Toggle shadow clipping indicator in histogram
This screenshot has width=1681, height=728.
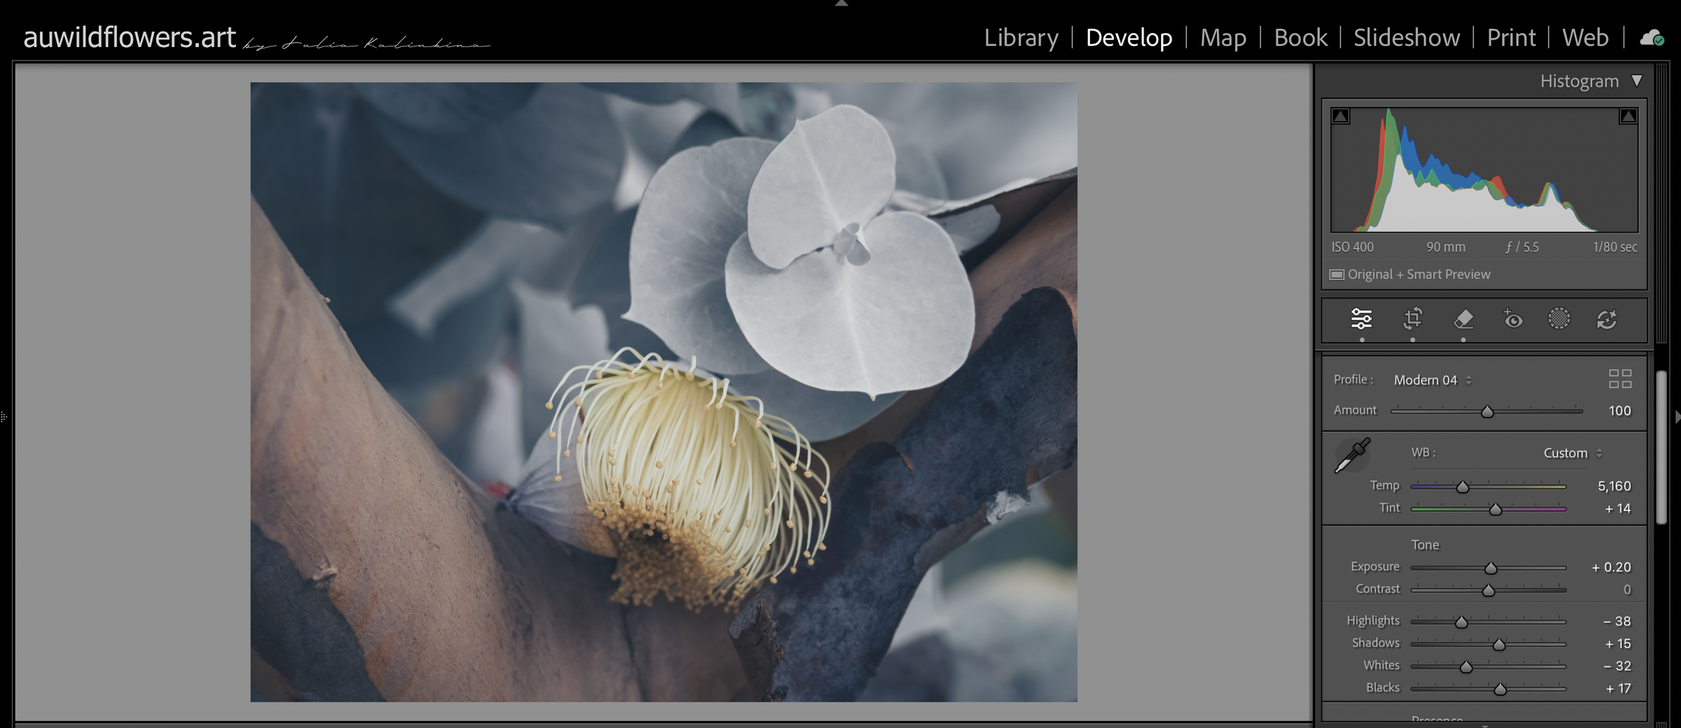1341,116
